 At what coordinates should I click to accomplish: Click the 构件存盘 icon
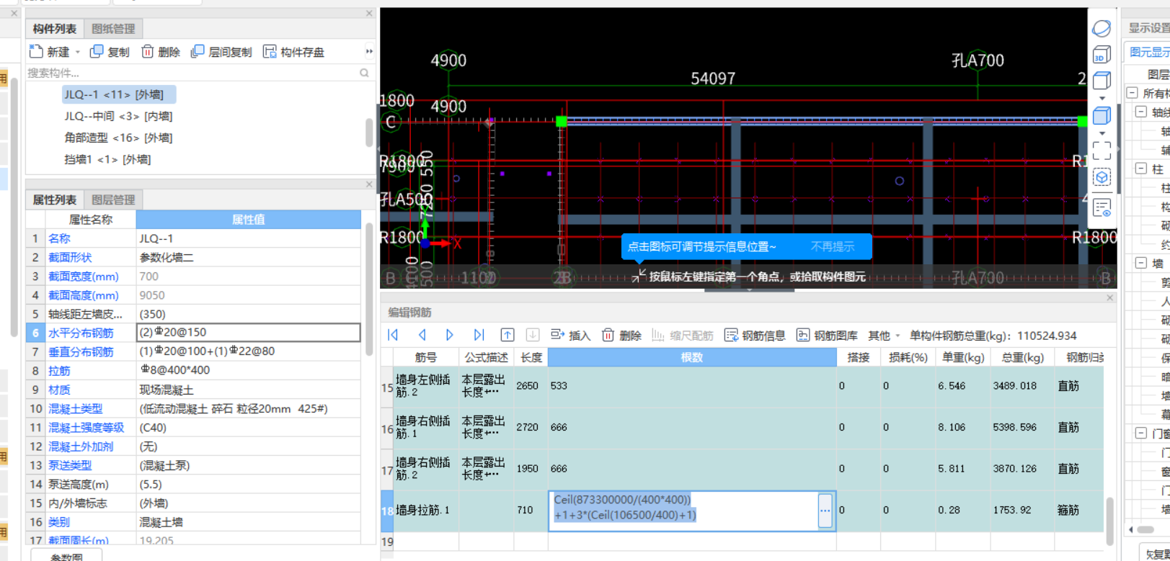[270, 52]
